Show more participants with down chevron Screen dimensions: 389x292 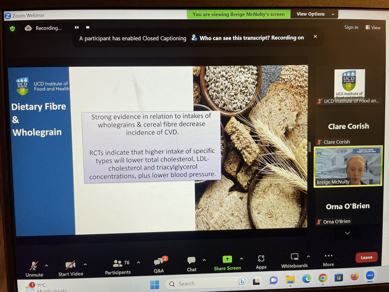(x=348, y=233)
